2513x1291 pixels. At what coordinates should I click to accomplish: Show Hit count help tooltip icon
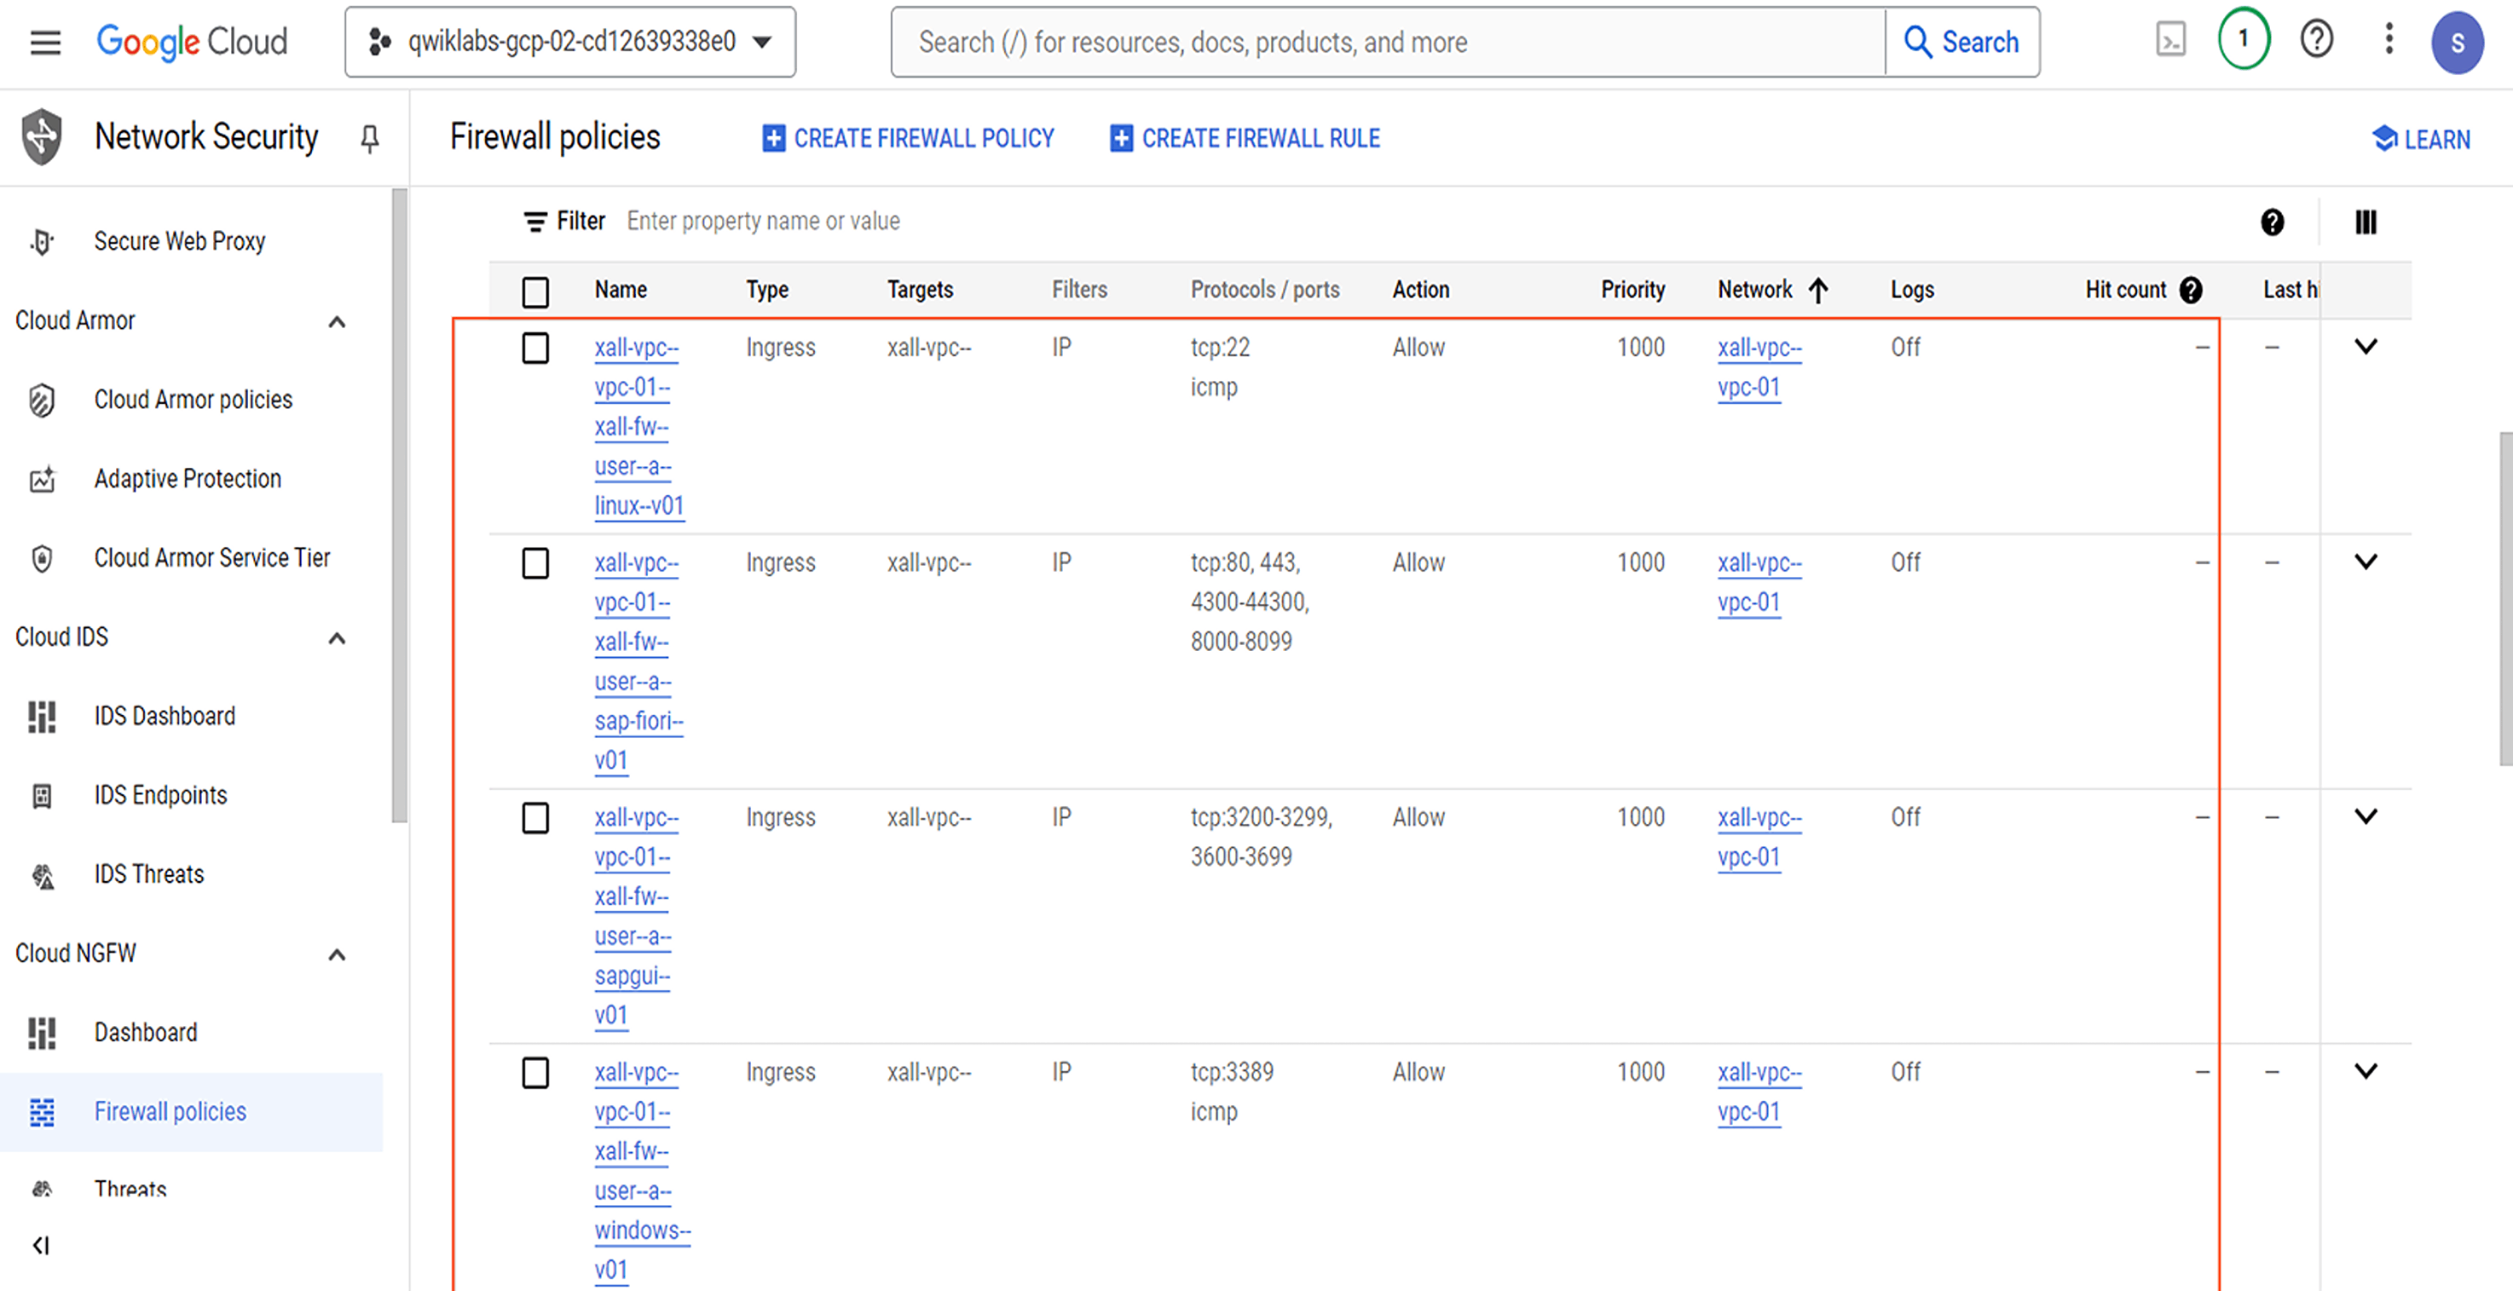click(x=2191, y=290)
